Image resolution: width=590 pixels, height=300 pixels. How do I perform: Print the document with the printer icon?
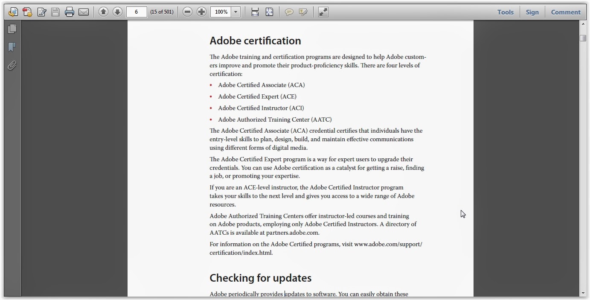[x=70, y=12]
